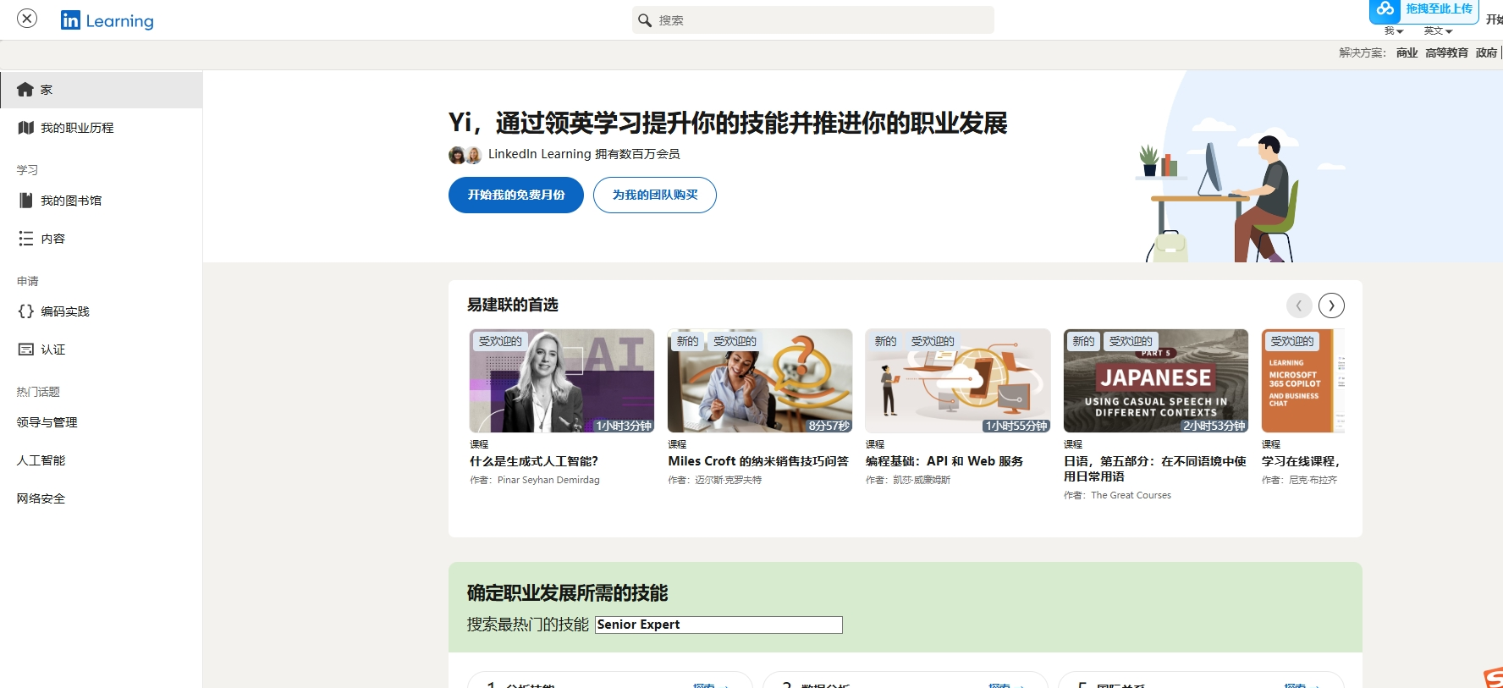Open the 网络安全 hot topic
Screen dimensions: 1503x688
[41, 498]
